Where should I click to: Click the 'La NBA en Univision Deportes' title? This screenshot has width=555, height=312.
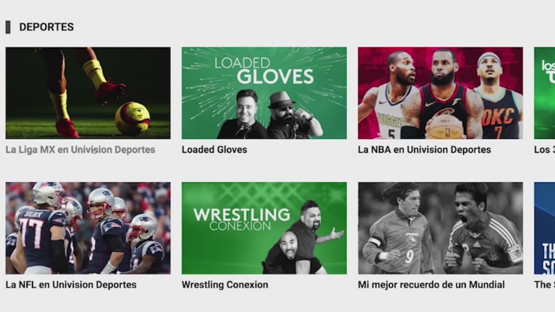click(424, 149)
